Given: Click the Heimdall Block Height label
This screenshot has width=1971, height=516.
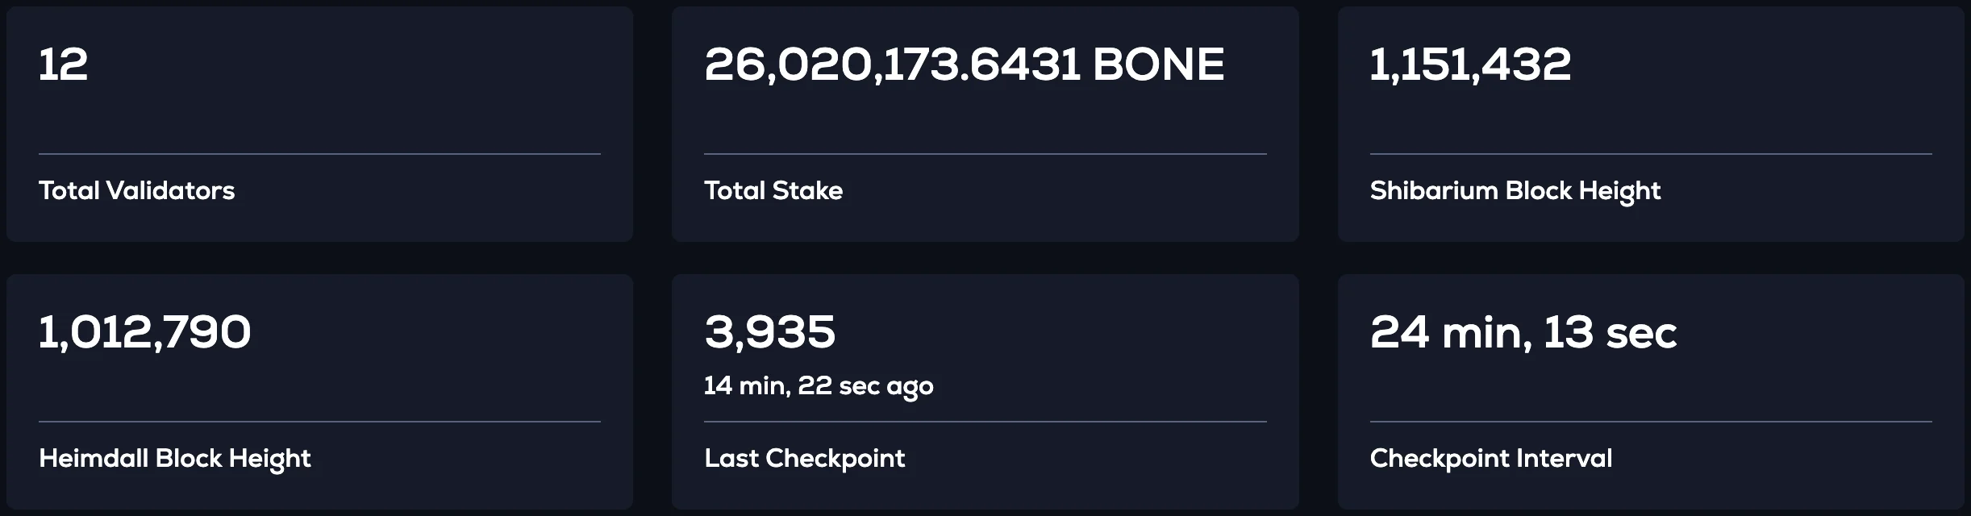Looking at the screenshot, I should click(x=174, y=459).
